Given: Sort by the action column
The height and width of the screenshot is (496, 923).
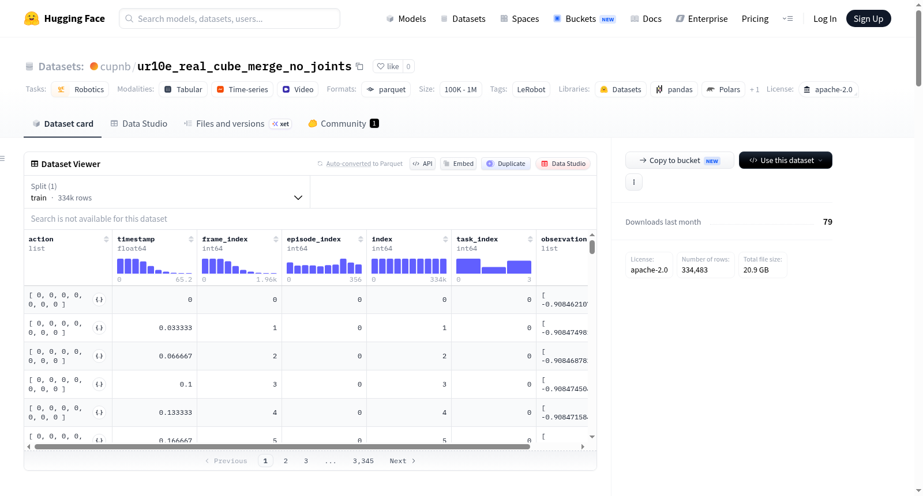Looking at the screenshot, I should [x=106, y=239].
